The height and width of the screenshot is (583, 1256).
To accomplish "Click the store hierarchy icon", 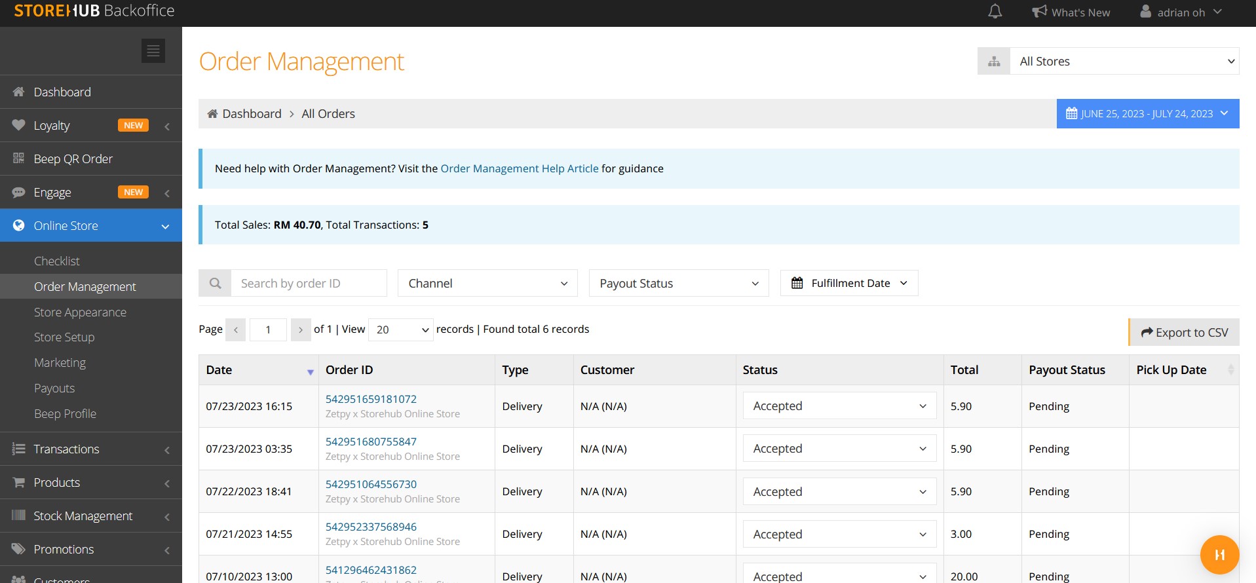I will (x=993, y=62).
